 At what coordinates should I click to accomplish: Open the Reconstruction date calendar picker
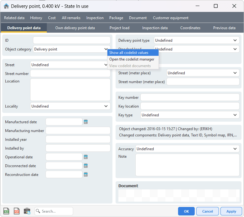click(86, 175)
